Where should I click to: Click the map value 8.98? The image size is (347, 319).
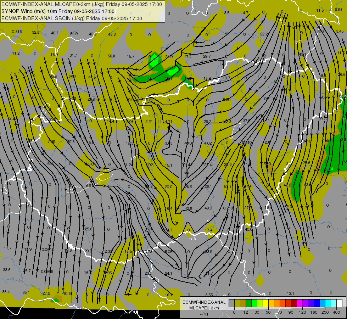[x=338, y=10]
